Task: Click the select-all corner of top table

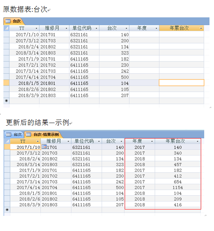Action: pyautogui.click(x=6, y=28)
